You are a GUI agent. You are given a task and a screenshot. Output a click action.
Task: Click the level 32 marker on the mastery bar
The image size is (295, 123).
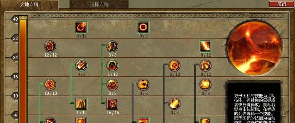(15, 38)
